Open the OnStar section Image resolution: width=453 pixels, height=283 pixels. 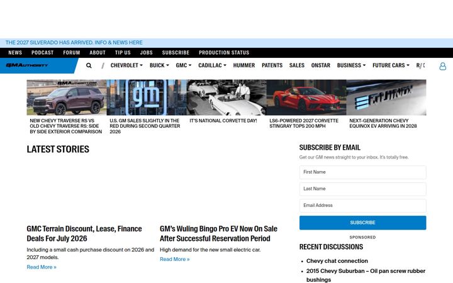click(320, 65)
